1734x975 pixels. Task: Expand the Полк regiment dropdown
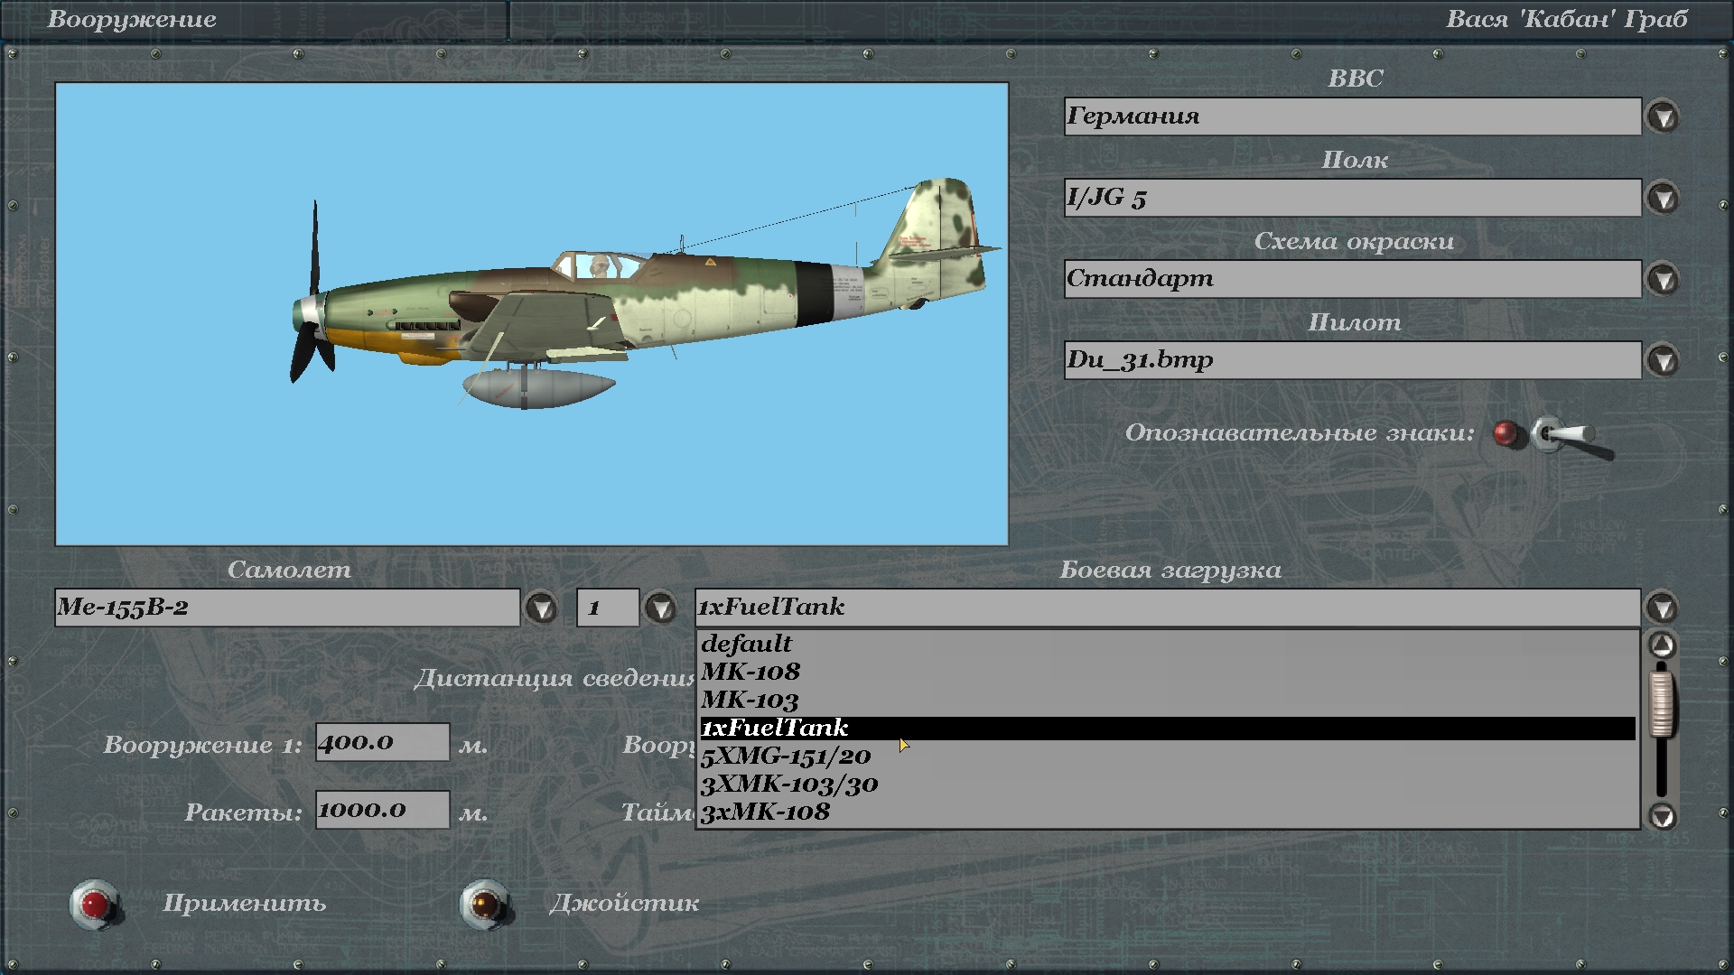[1663, 198]
